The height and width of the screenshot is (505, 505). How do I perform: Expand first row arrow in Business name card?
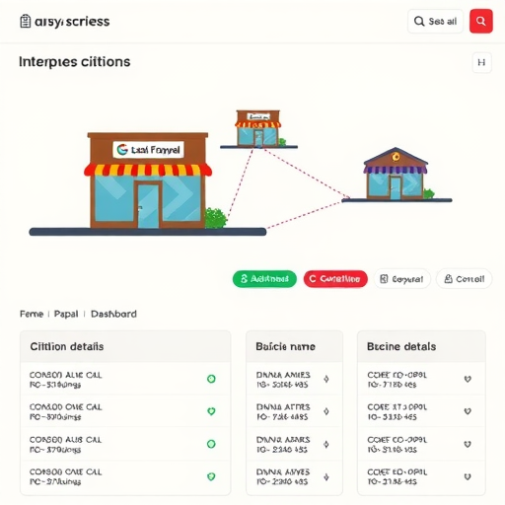326,379
